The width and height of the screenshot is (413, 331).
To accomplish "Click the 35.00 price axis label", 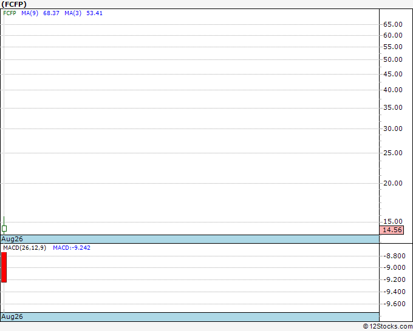I will pyautogui.click(x=393, y=107).
